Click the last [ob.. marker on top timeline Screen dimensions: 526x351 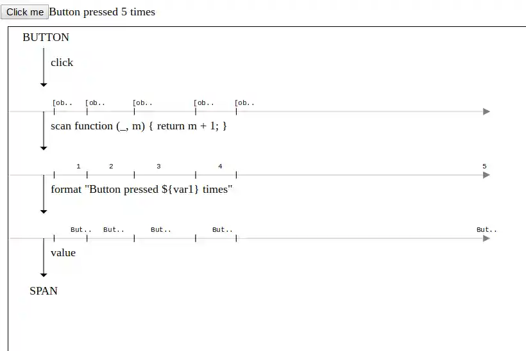(x=244, y=103)
